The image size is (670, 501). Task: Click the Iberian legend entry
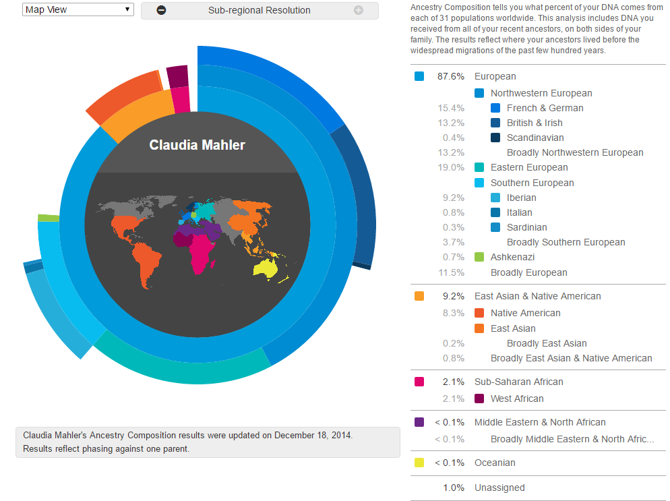[521, 198]
